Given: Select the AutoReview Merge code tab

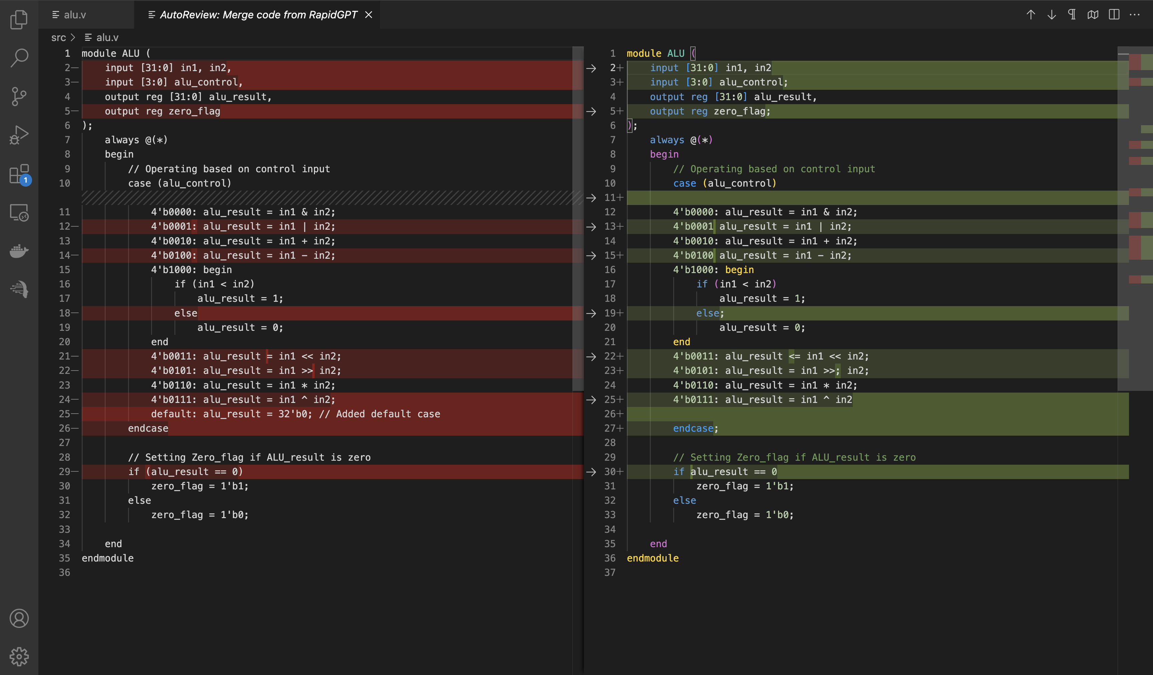Looking at the screenshot, I should pos(258,15).
